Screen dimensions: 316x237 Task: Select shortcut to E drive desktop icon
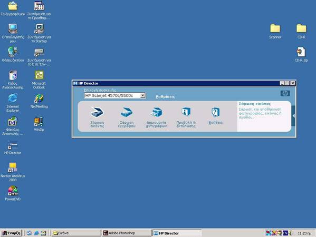click(39, 57)
